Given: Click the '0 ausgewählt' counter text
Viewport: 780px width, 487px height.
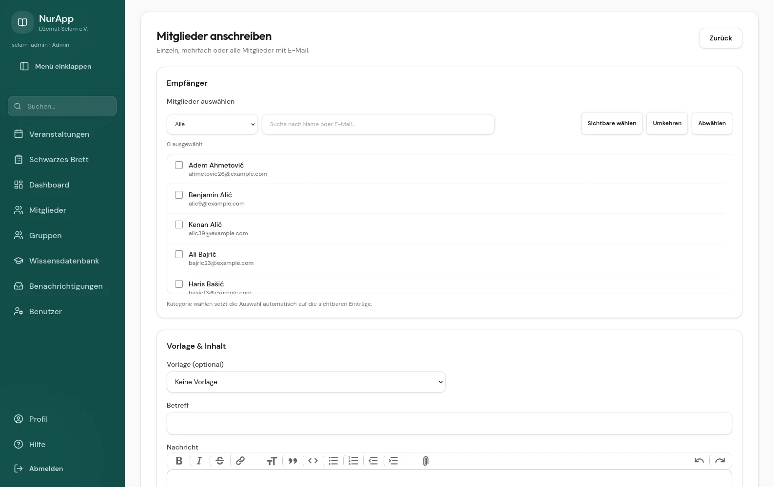Looking at the screenshot, I should (184, 144).
